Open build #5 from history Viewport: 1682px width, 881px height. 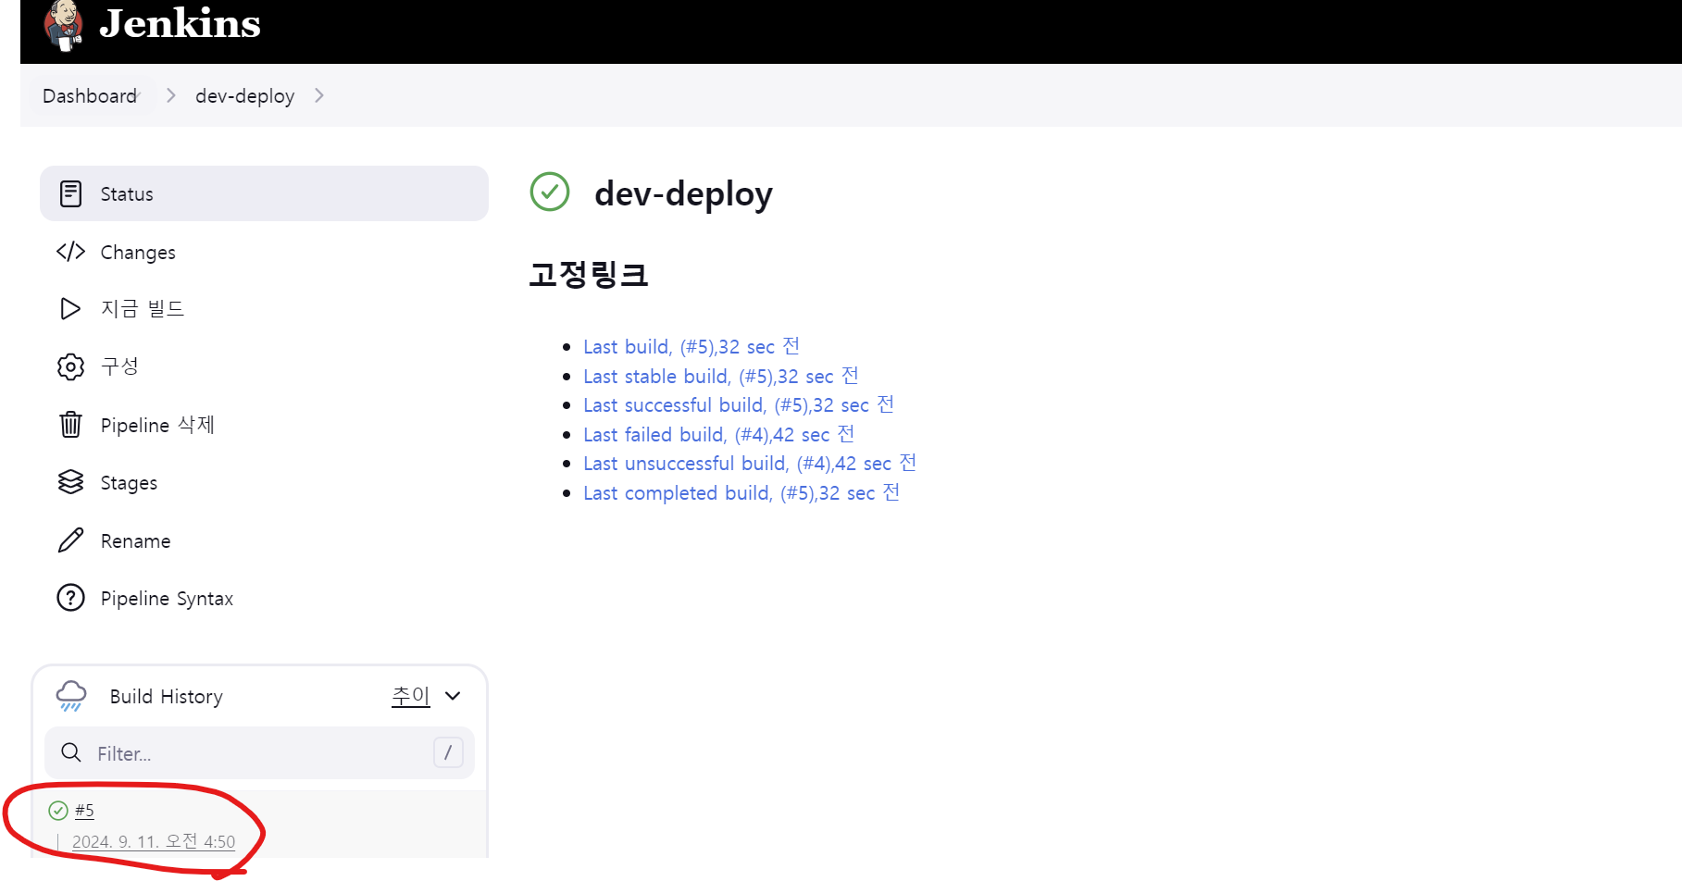84,811
